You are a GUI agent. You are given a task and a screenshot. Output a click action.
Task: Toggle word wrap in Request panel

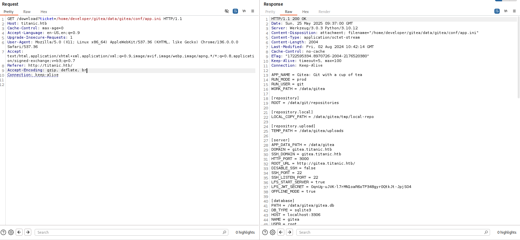pos(235,11)
